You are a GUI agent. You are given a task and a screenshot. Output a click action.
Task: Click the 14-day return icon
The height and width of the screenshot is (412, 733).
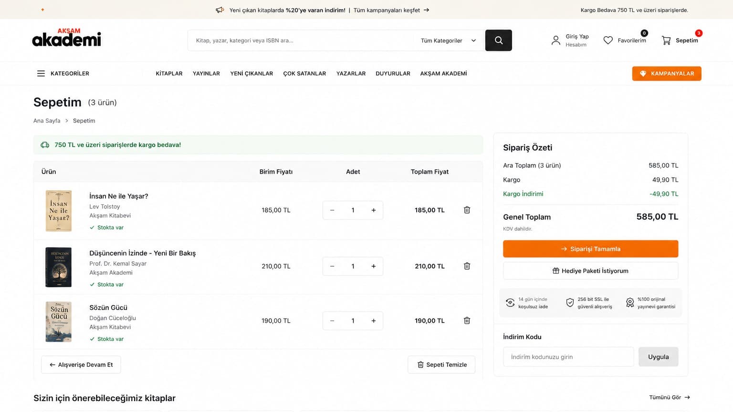[510, 303]
